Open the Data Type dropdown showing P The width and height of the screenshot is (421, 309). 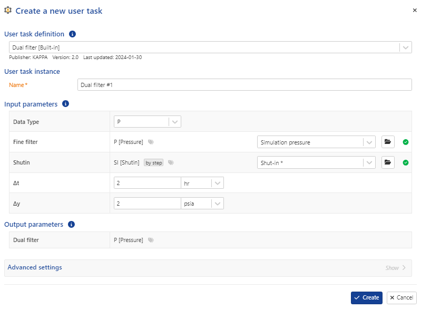pyautogui.click(x=148, y=122)
